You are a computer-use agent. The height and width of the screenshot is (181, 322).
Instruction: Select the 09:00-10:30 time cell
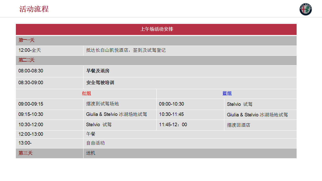pyautogui.click(x=190, y=104)
